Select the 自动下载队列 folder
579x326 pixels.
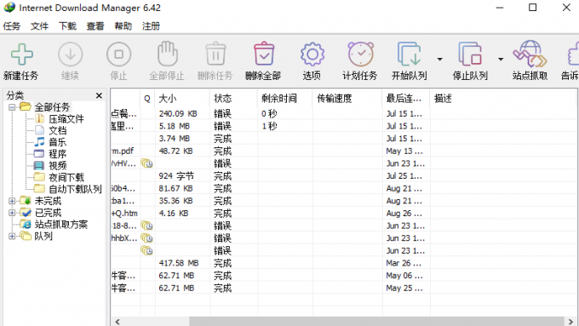75,190
